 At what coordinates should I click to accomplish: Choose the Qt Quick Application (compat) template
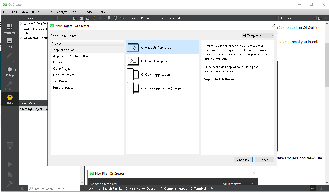[x=162, y=88]
